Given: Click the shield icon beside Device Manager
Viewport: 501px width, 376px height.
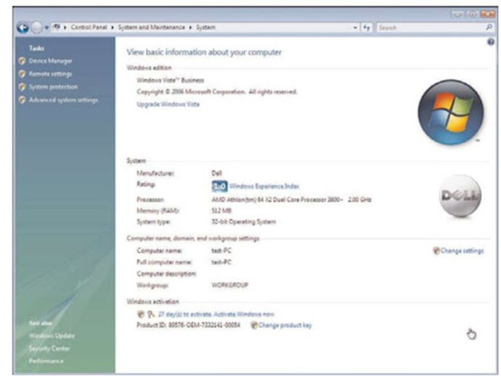Looking at the screenshot, I should point(22,61).
